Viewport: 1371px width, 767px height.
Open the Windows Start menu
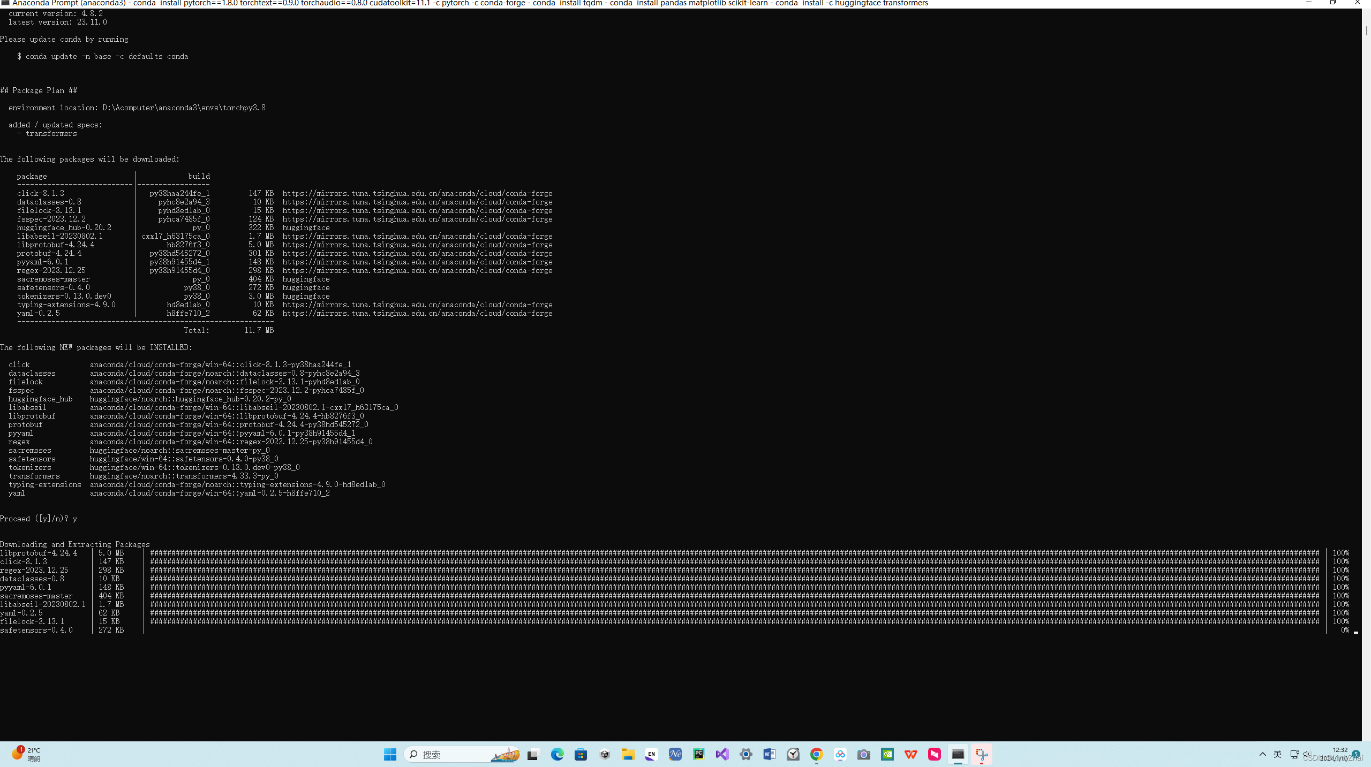(390, 754)
